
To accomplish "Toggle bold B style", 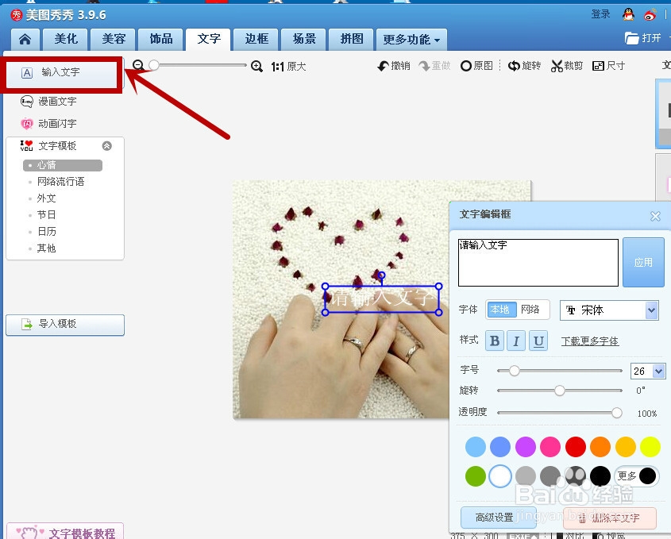I will coord(495,341).
